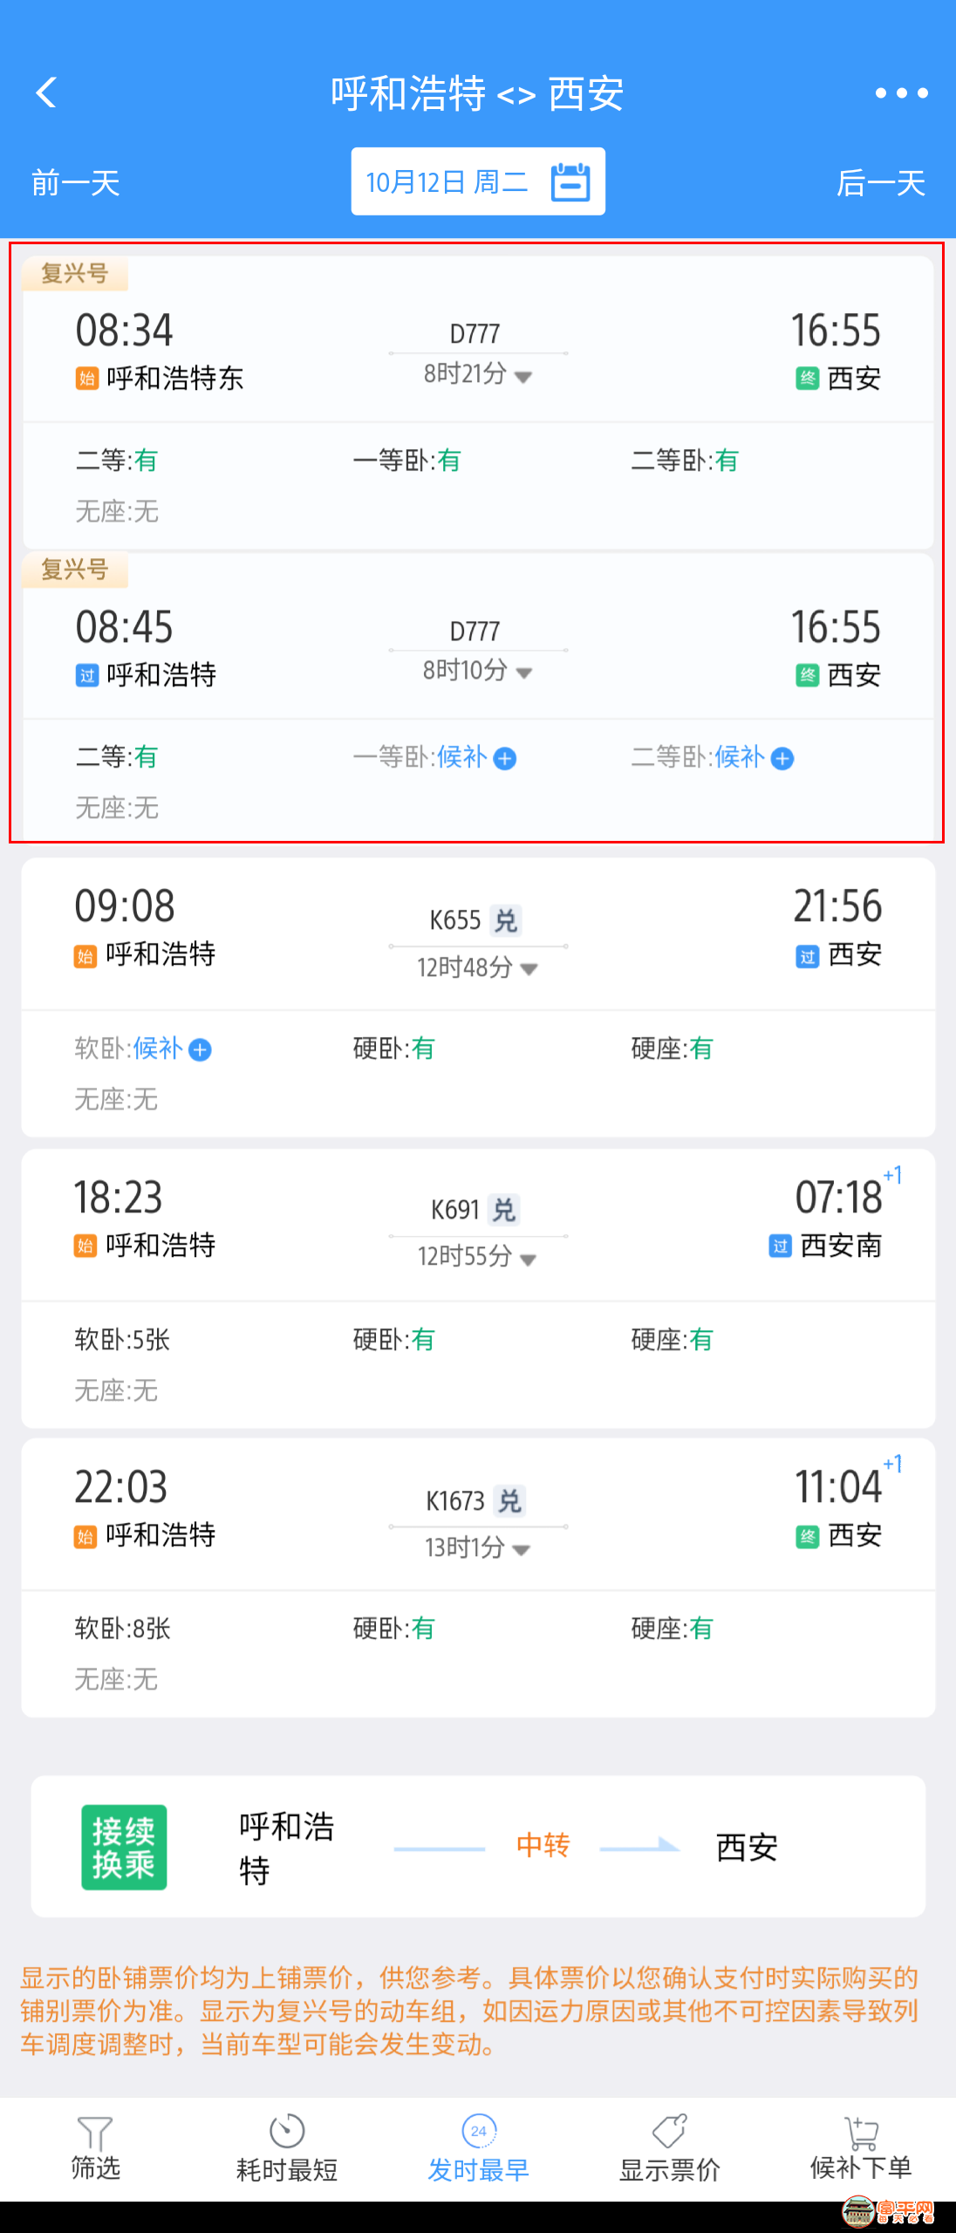
Task: Select the K691 18:23 train
Action: (478, 1288)
